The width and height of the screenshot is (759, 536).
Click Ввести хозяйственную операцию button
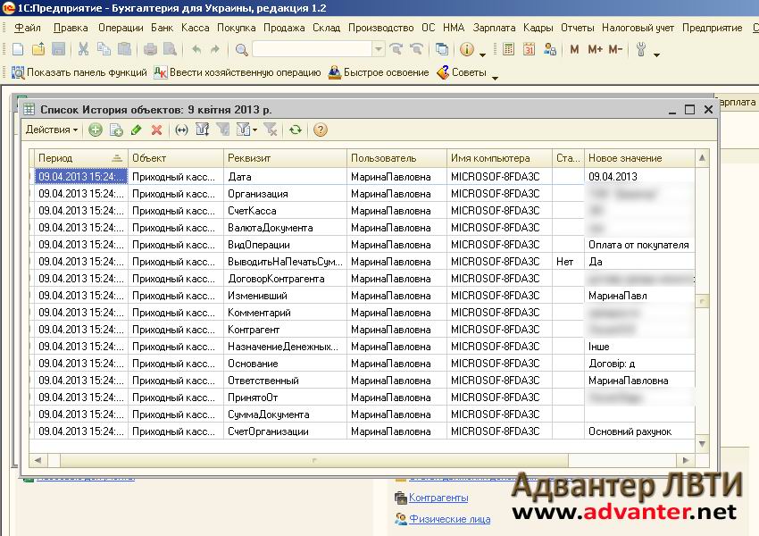click(238, 72)
